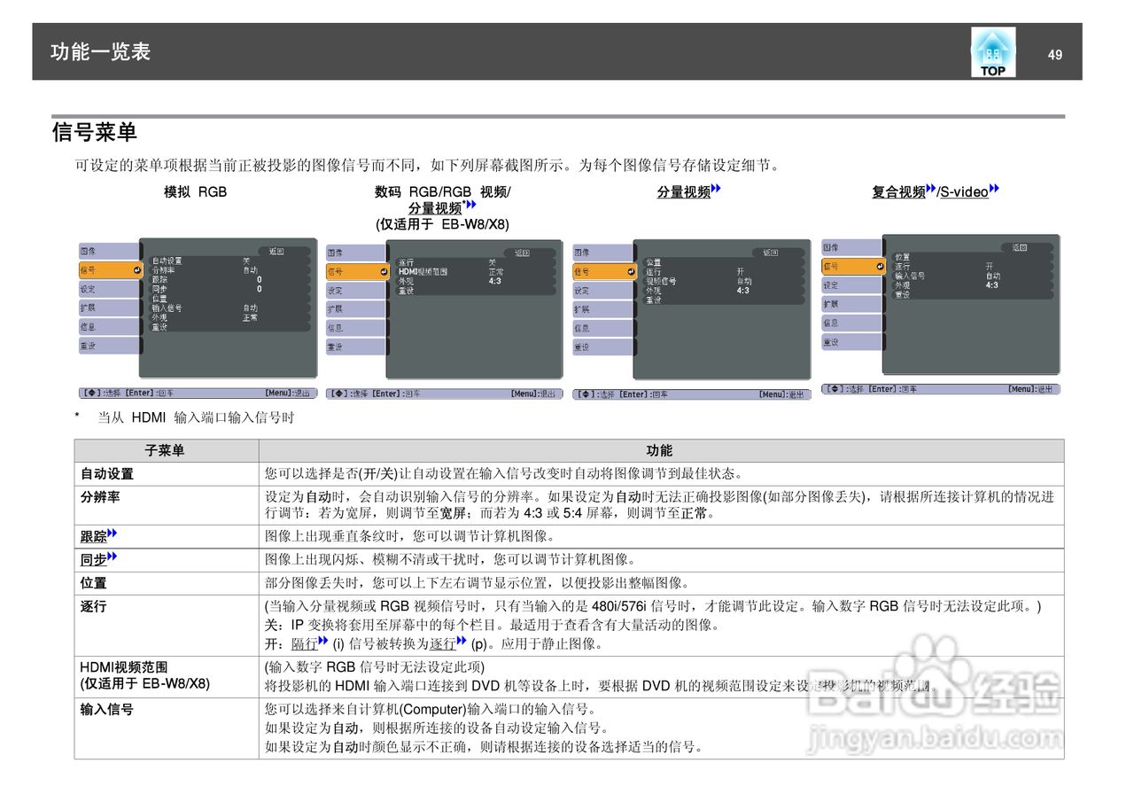Click the TOP home icon in header
This screenshot has width=1134, height=802.
(993, 51)
